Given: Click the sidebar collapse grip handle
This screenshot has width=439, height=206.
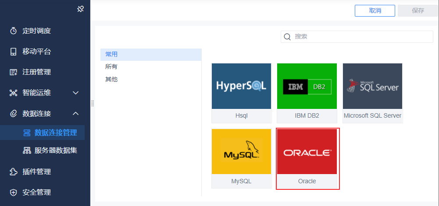Looking at the screenshot, I should click(93, 103).
